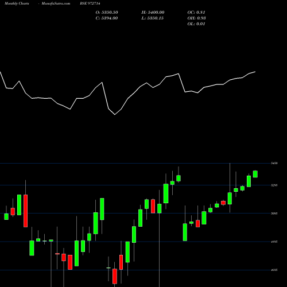
Task: Select the open price O: 5350.50
Action: click(107, 13)
